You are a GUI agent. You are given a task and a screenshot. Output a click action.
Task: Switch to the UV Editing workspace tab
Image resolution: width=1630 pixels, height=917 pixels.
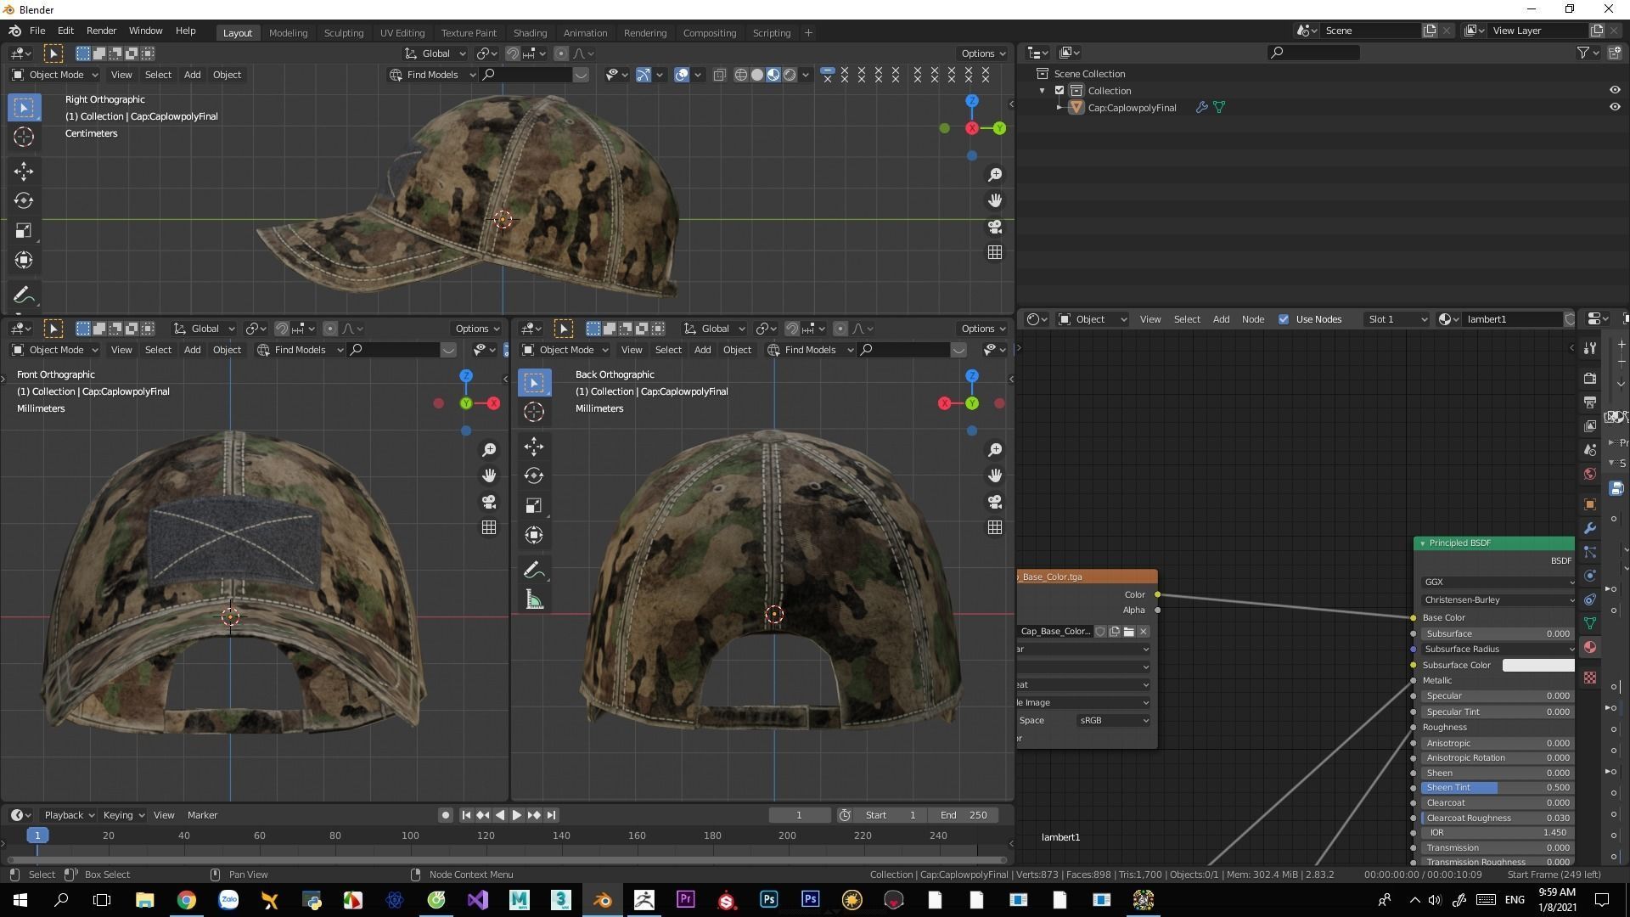point(402,32)
